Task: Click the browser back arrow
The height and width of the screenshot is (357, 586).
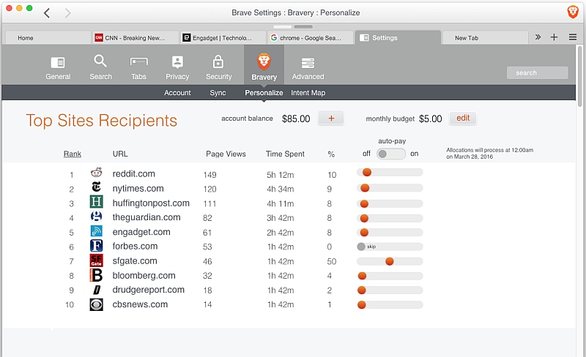Action: (47, 13)
